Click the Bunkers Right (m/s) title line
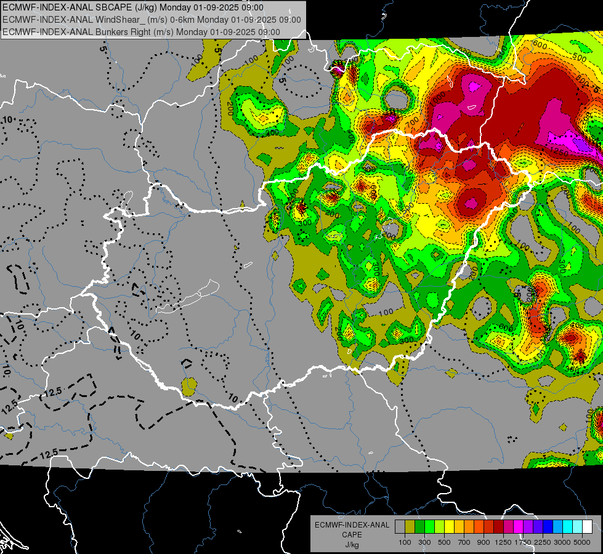The width and height of the screenshot is (603, 554). coord(141,32)
